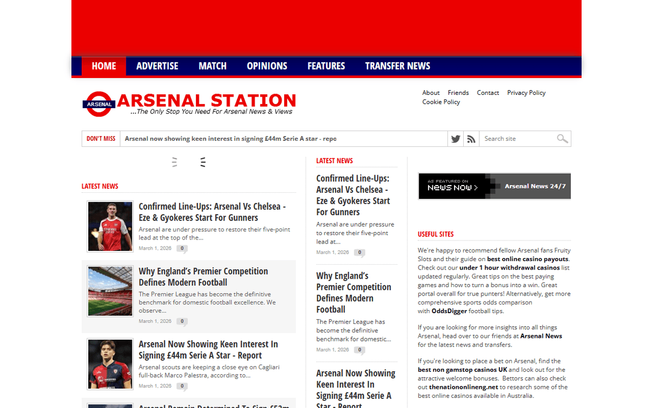Open middle column Confirmed Line-Ups headline

(353, 195)
